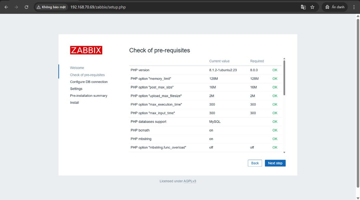This screenshot has height=200, width=360.
Task: Click the browser back arrow icon
Action: tap(6, 7)
